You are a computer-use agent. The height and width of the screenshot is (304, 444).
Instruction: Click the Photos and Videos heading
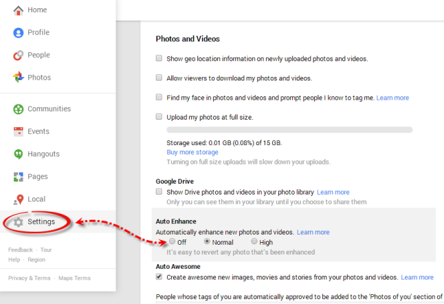(x=188, y=39)
